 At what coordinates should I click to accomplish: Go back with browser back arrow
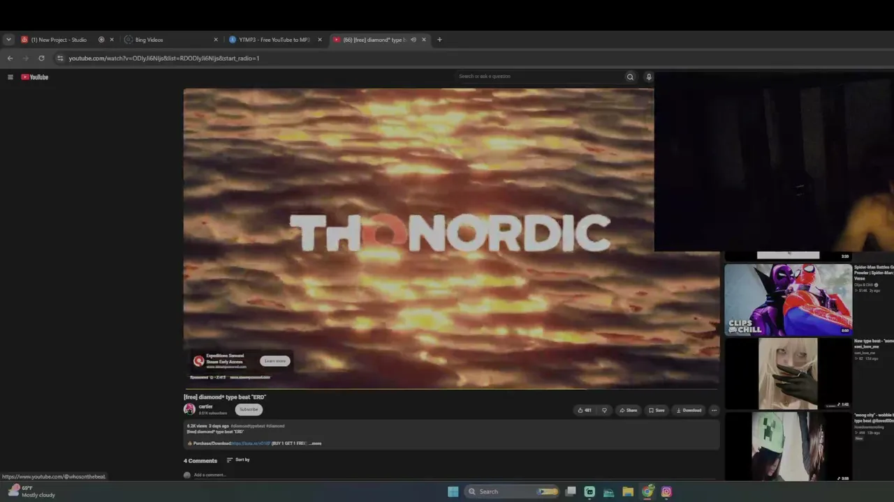point(10,58)
